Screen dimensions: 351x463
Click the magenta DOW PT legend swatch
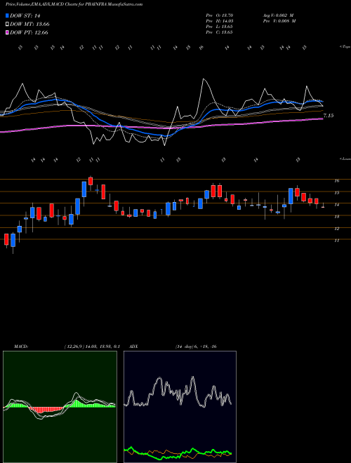click(7, 32)
